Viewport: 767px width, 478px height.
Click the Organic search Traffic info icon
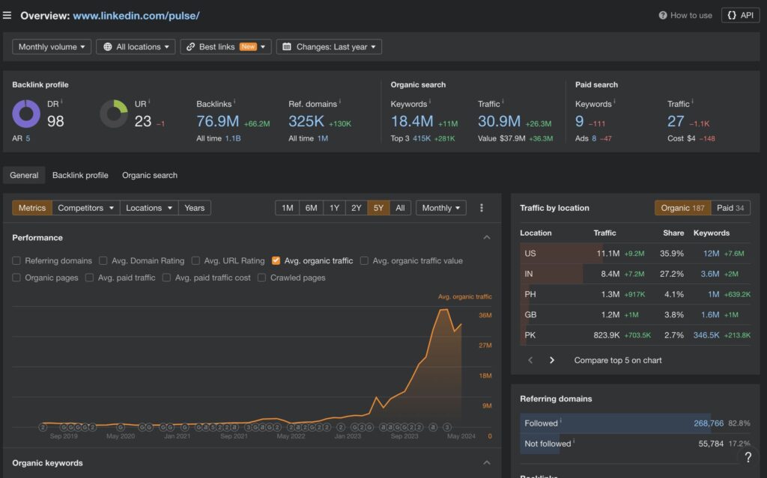click(503, 102)
